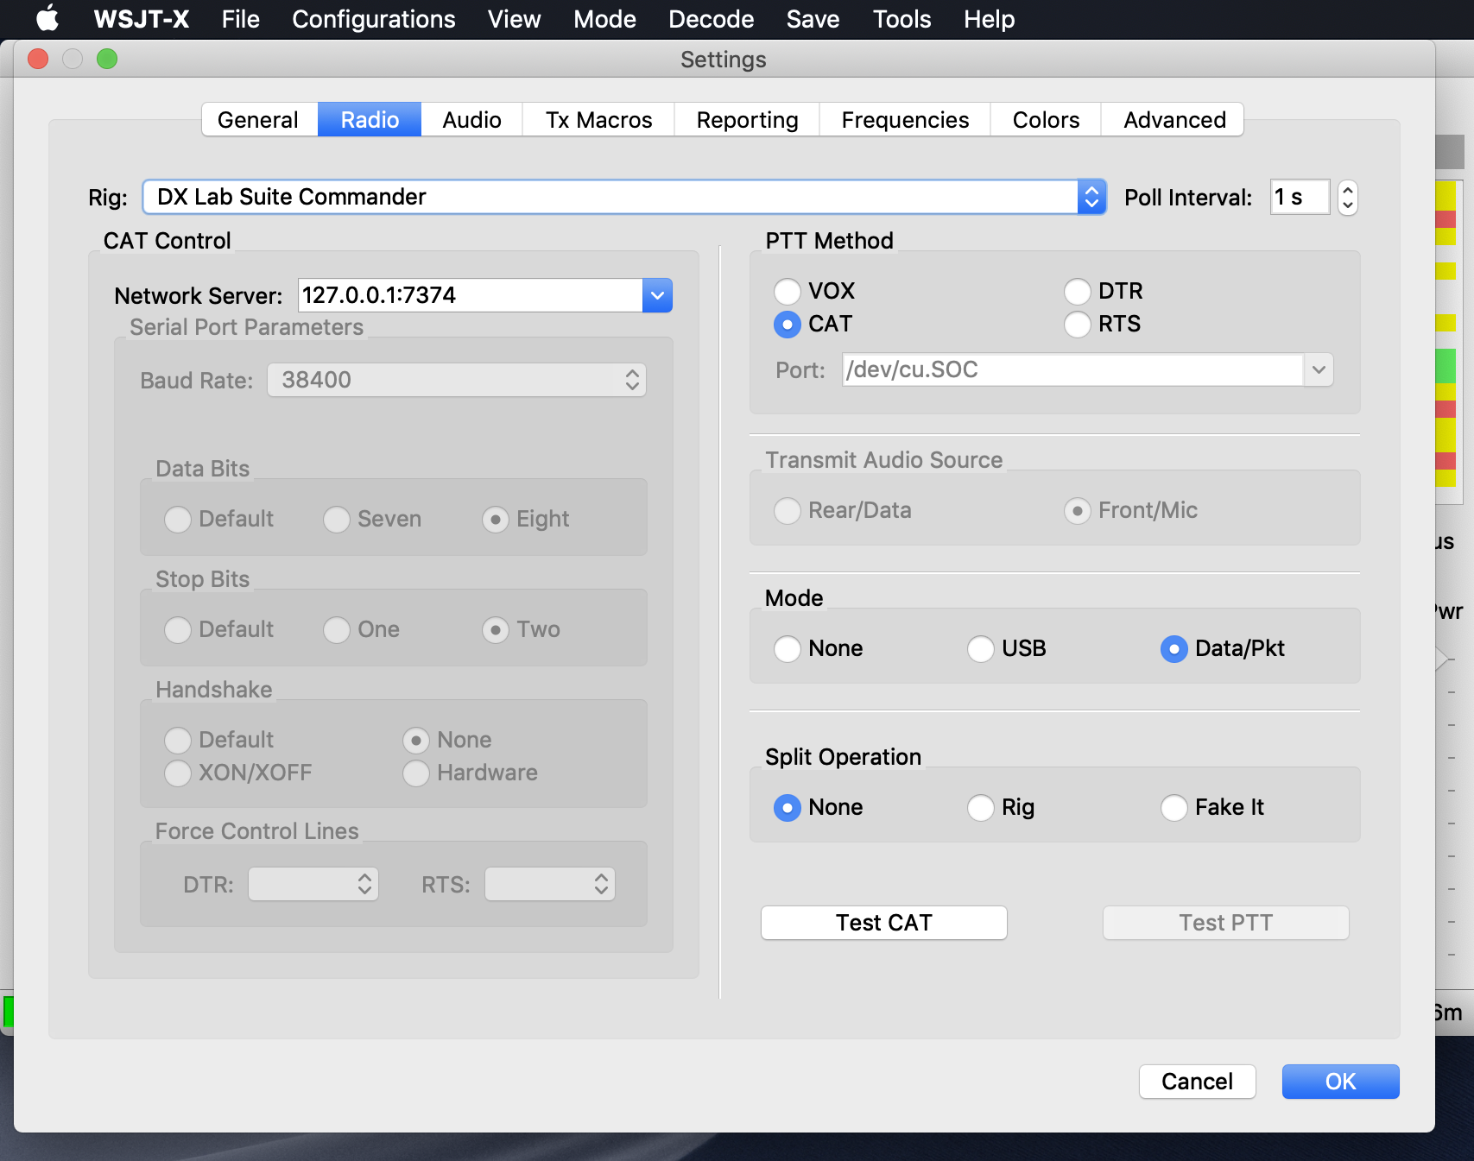Open the Configurations menu
The width and height of the screenshot is (1474, 1161).
pyautogui.click(x=374, y=19)
